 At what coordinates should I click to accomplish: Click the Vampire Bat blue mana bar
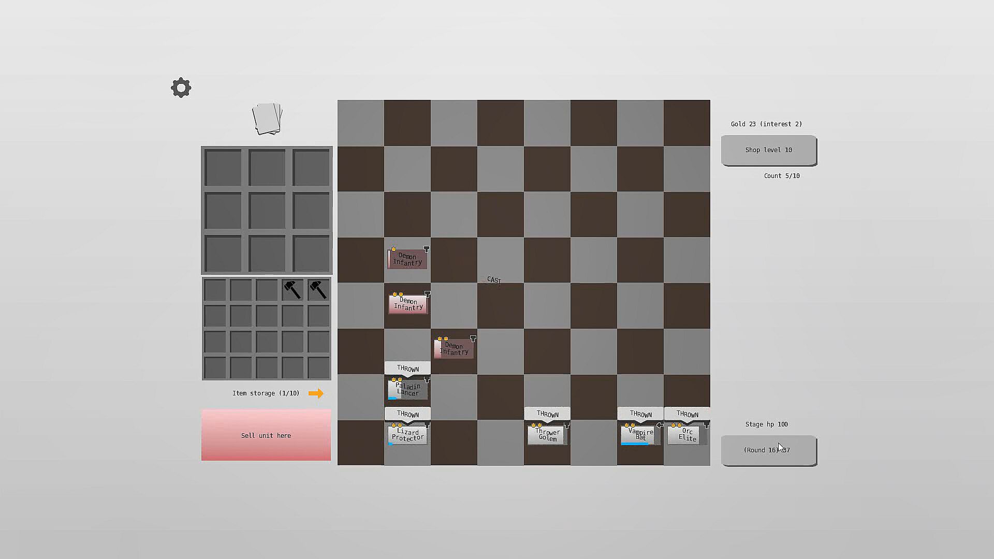pyautogui.click(x=635, y=444)
